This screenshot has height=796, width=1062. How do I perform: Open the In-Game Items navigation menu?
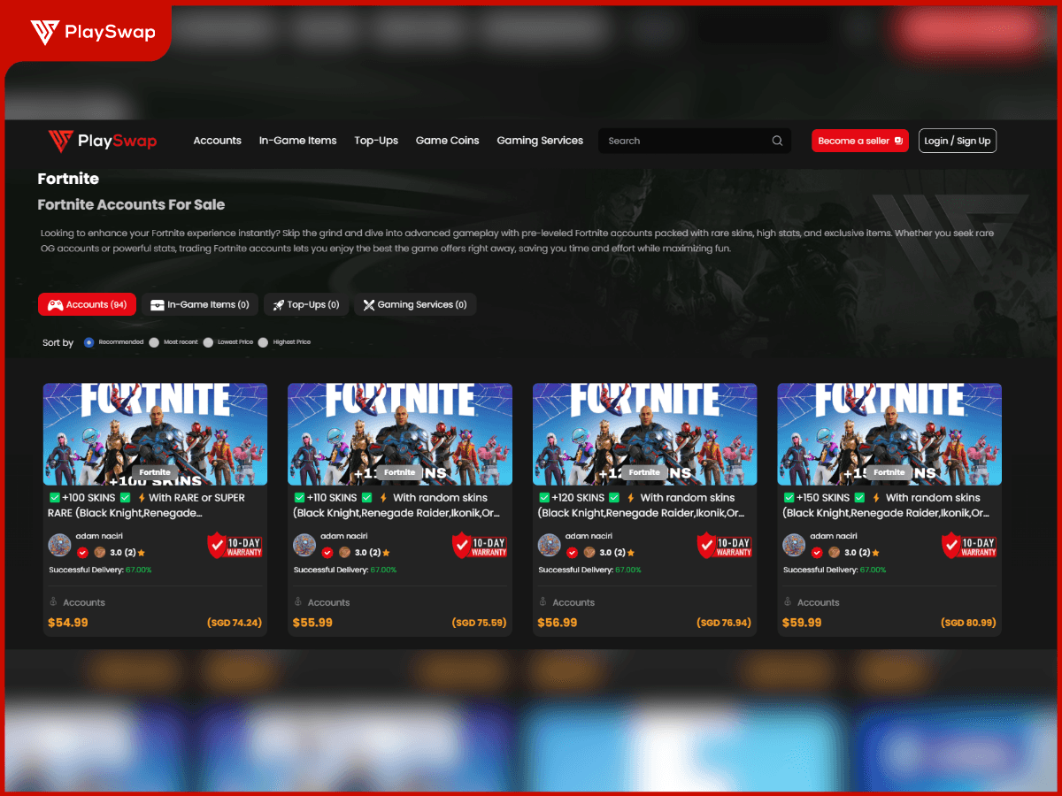(x=297, y=141)
